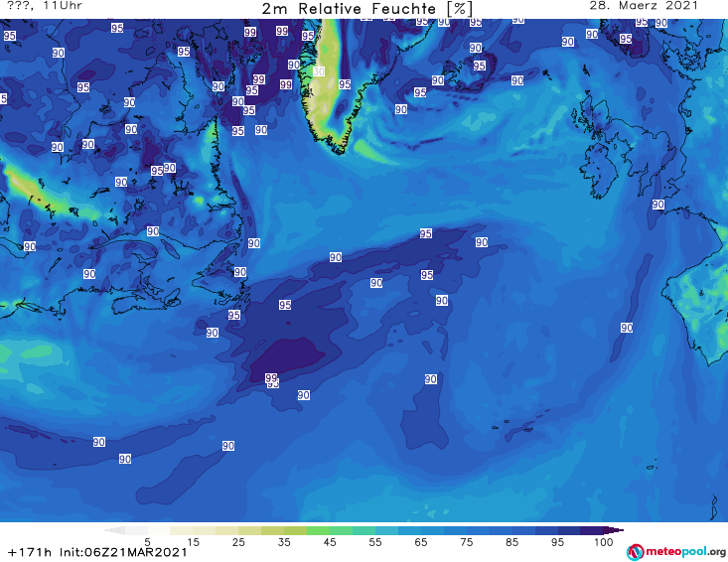Click legend value "25" on the color bar

coord(238,542)
